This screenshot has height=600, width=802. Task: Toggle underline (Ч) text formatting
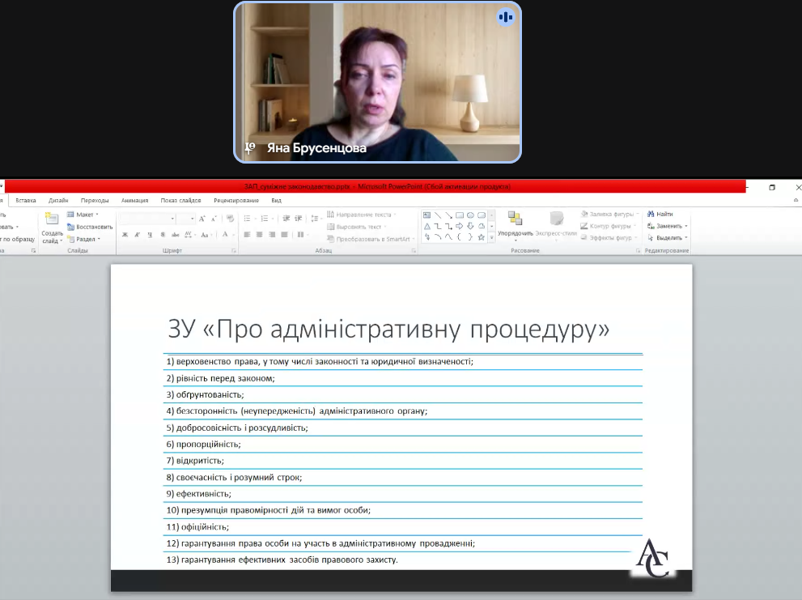(x=149, y=235)
